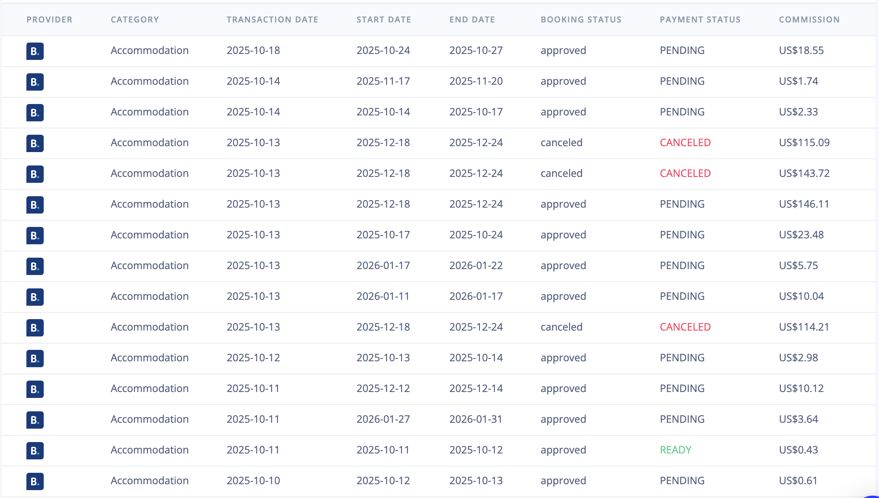Select the Booking.com icon next to US$146.11
The height and width of the screenshot is (498, 879).
(35, 205)
